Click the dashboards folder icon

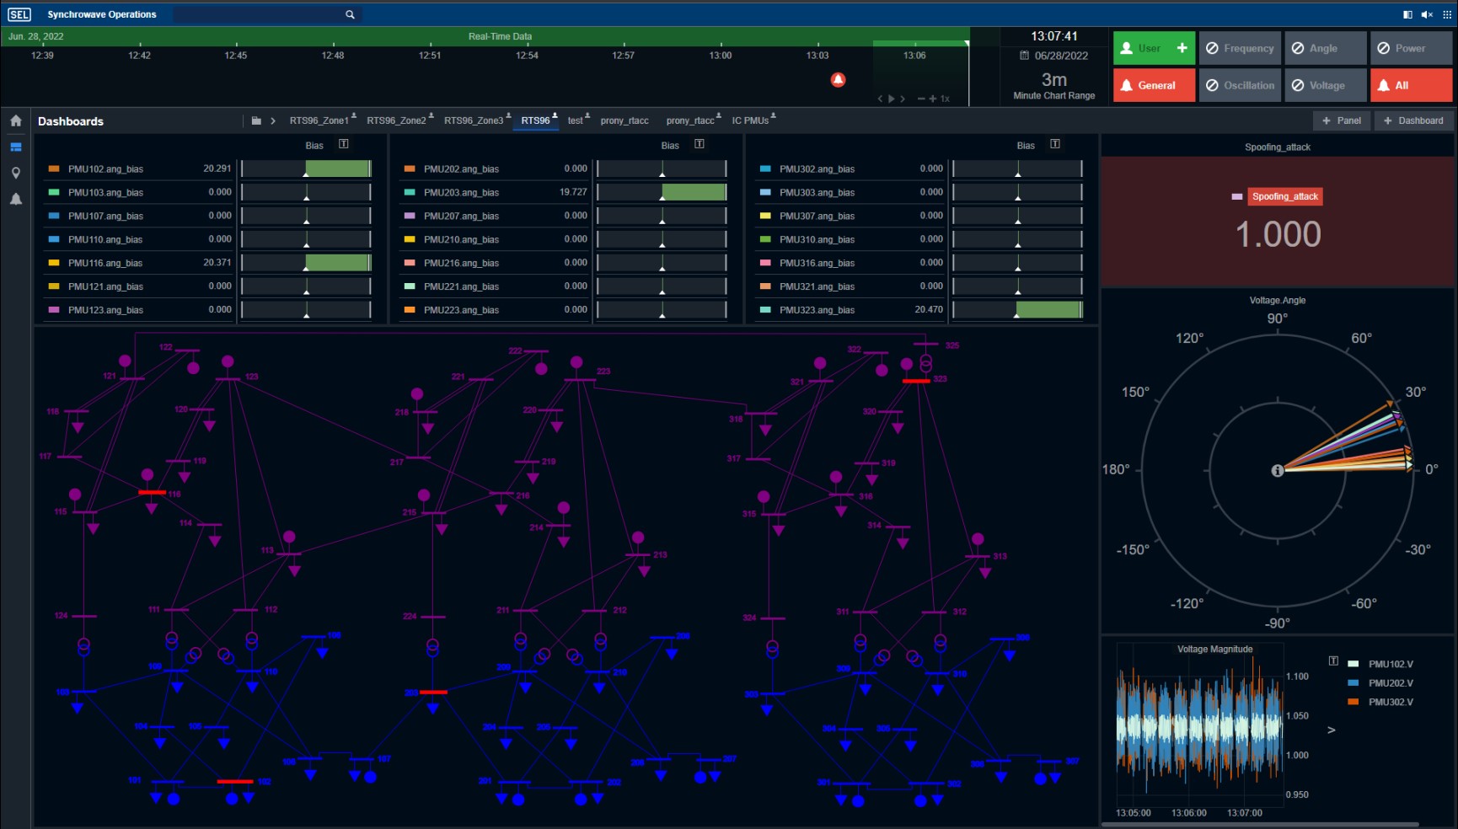click(x=256, y=120)
